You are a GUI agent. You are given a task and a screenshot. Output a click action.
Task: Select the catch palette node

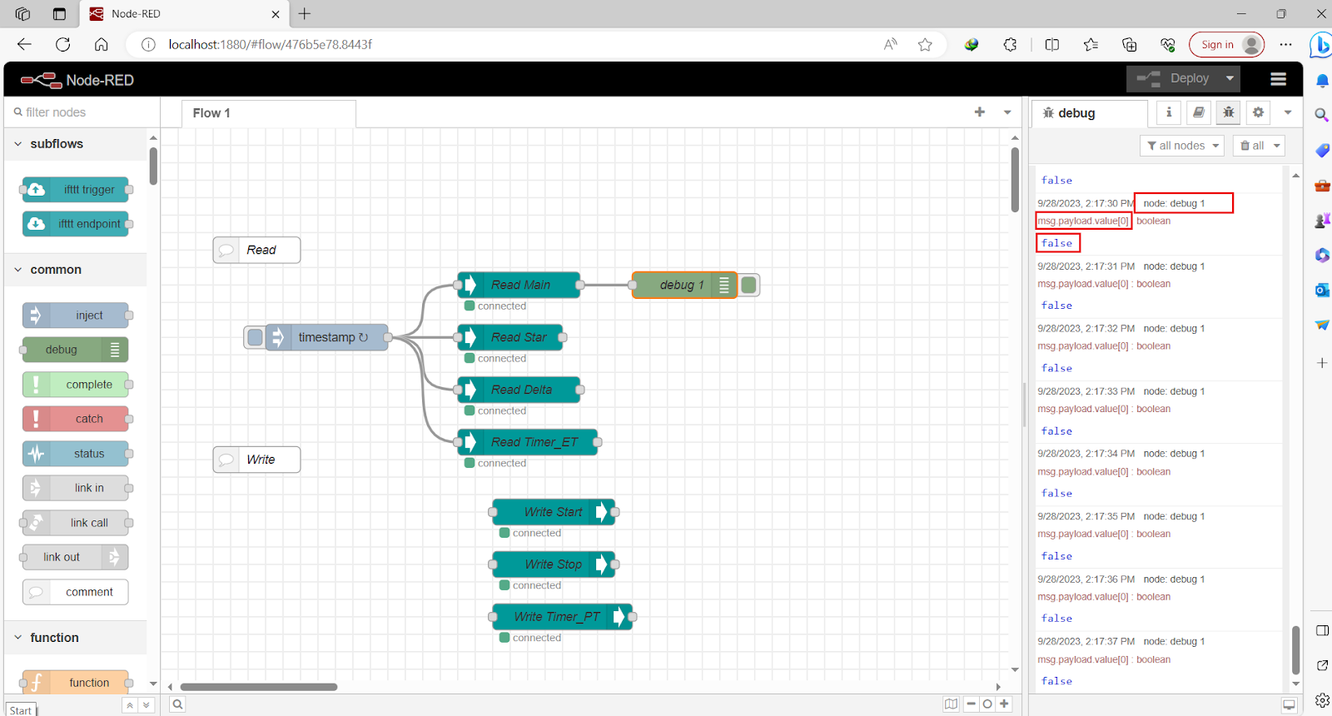pos(76,419)
